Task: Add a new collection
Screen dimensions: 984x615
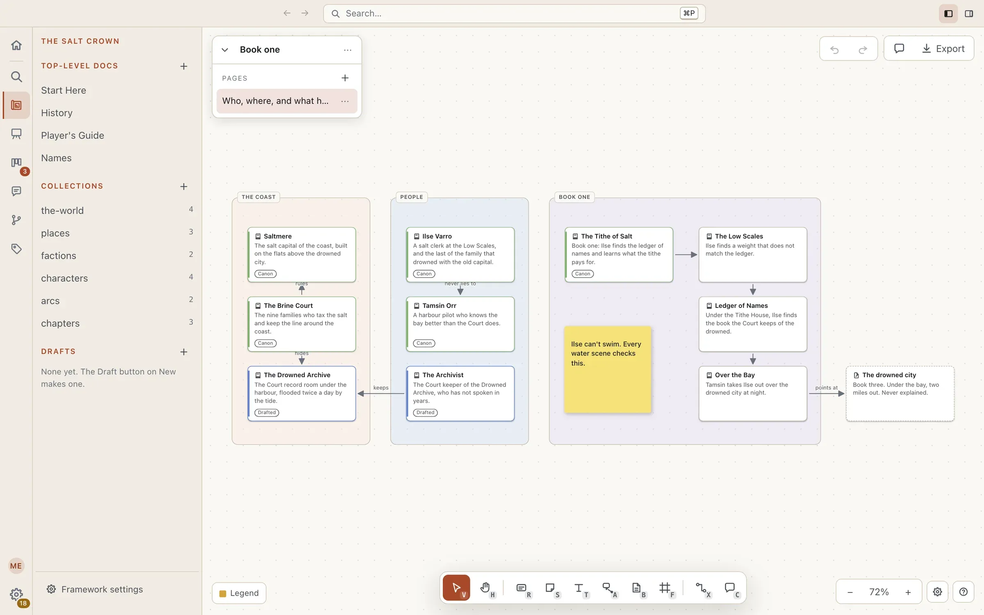Action: coord(184,187)
